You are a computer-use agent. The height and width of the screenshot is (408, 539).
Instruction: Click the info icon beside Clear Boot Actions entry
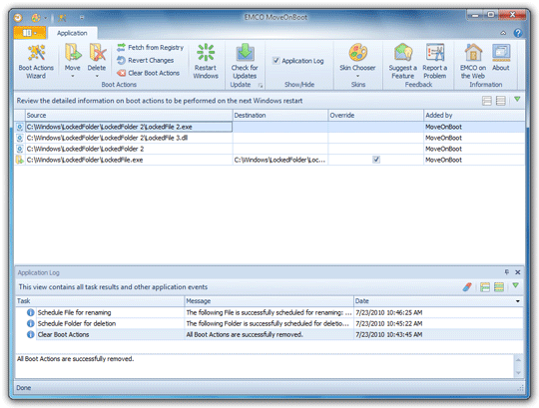pos(31,334)
